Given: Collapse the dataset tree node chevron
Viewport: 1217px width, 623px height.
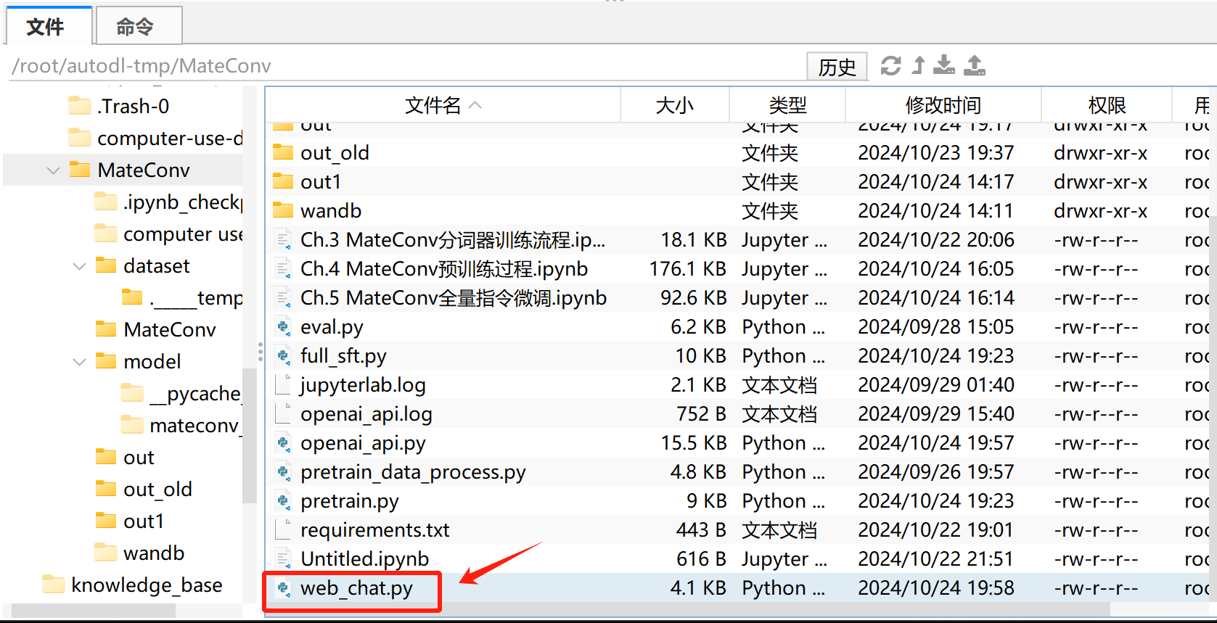Looking at the screenshot, I should (79, 266).
